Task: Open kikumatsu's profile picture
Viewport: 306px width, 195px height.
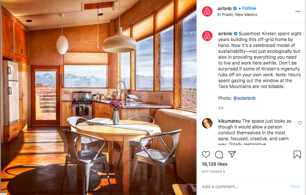Action: click(207, 123)
